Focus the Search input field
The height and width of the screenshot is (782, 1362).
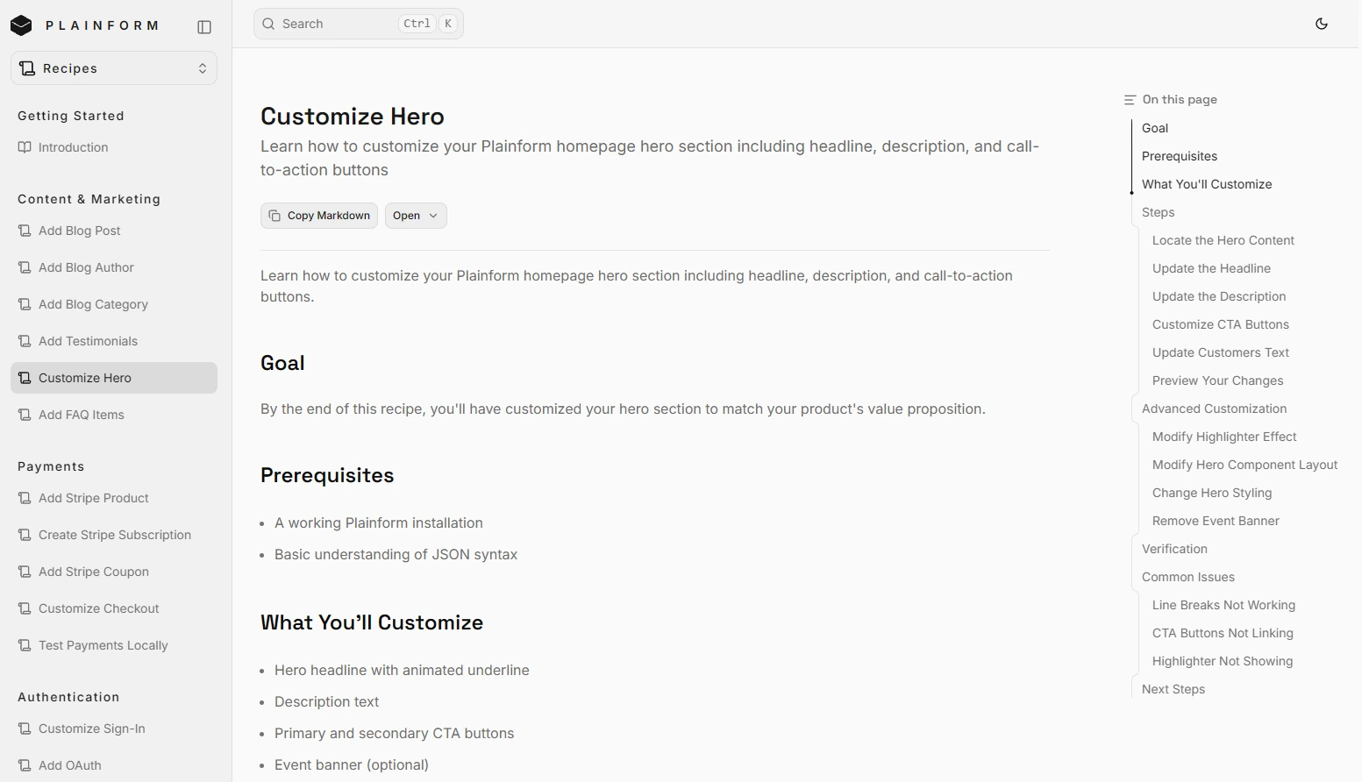click(359, 24)
